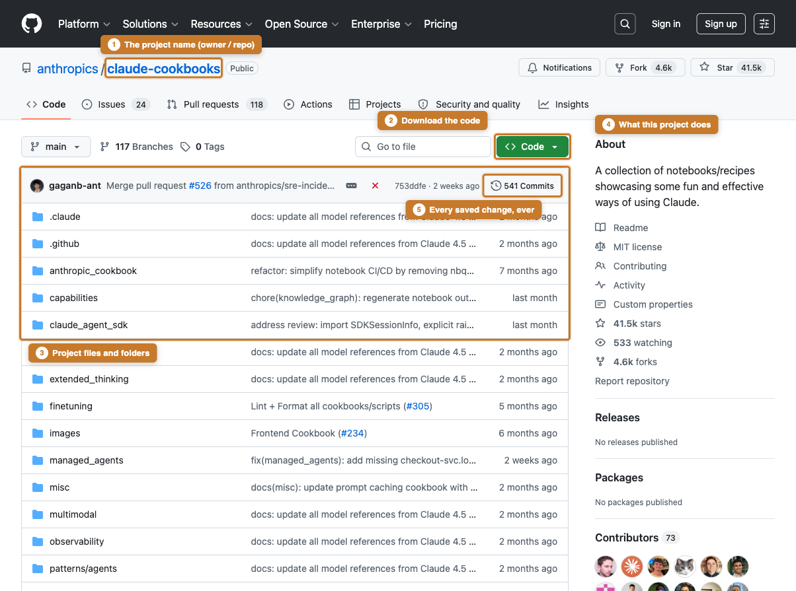Open the main branch dropdown

56,147
